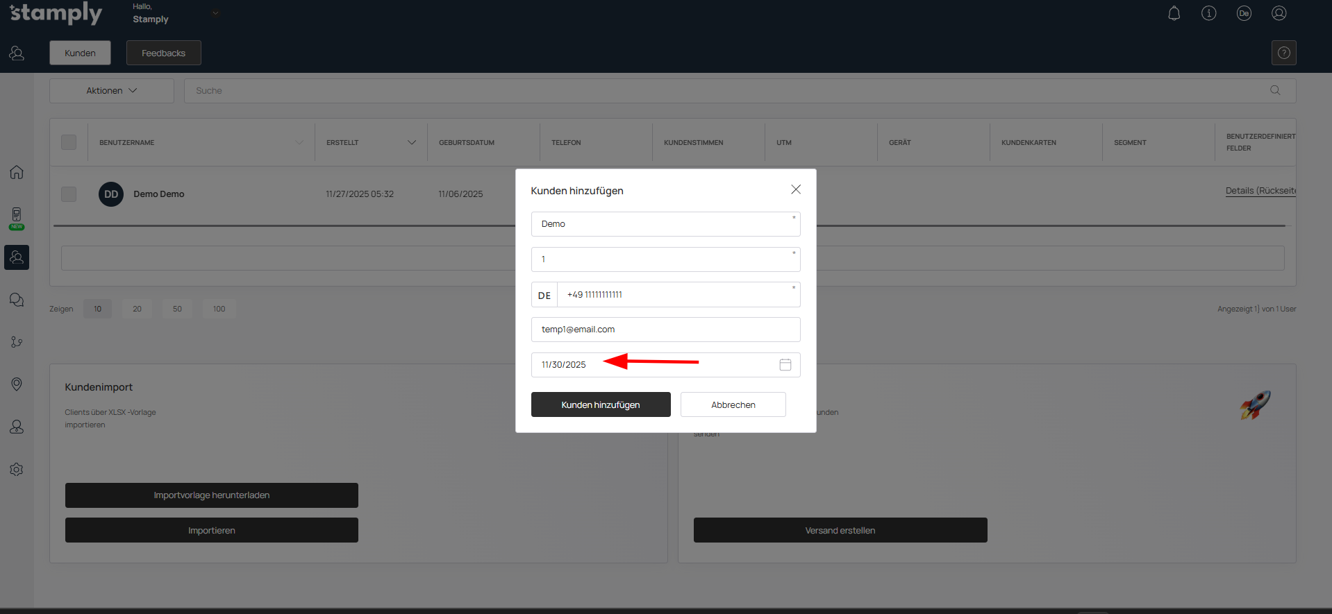Open settings gear in sidebar
Screen dimensions: 1332x614
pos(17,470)
